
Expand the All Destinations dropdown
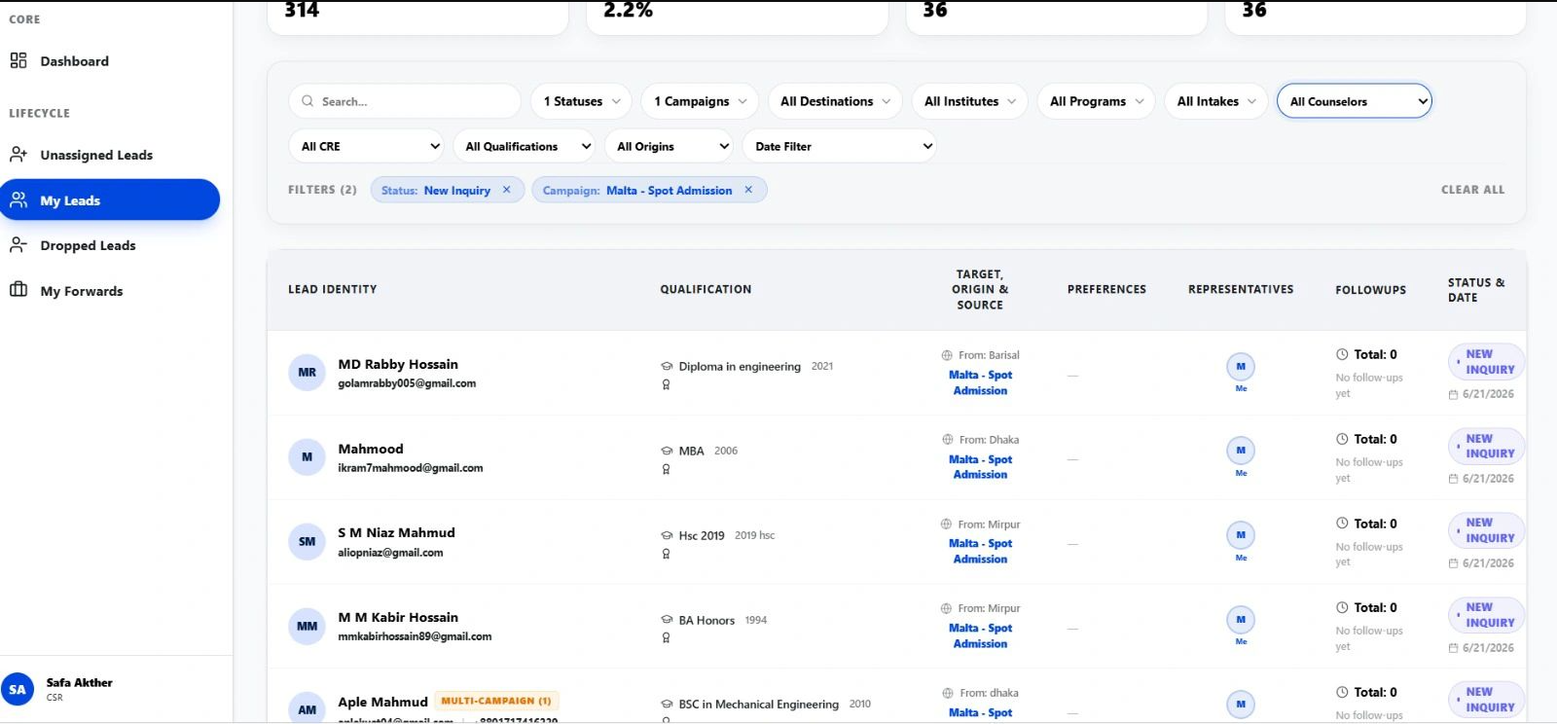(x=835, y=101)
